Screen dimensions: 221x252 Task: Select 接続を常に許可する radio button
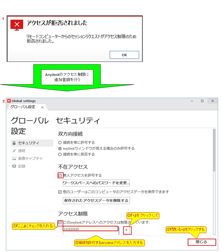pos(60,143)
